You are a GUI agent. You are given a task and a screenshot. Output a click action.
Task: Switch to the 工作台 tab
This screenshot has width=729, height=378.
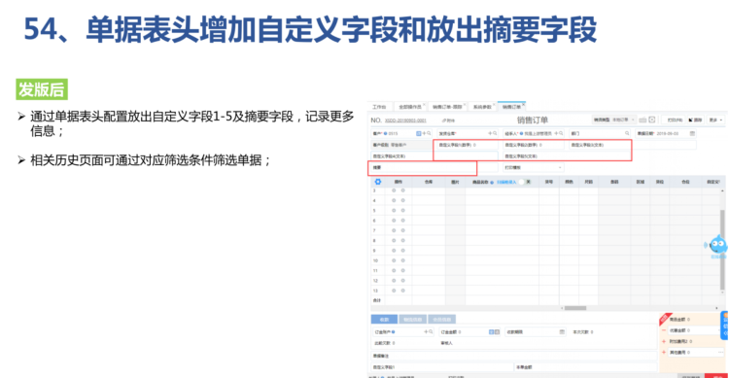379,107
